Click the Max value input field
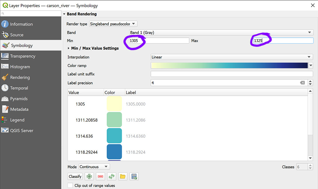Screen dimensions: 318x189 tap(283, 41)
